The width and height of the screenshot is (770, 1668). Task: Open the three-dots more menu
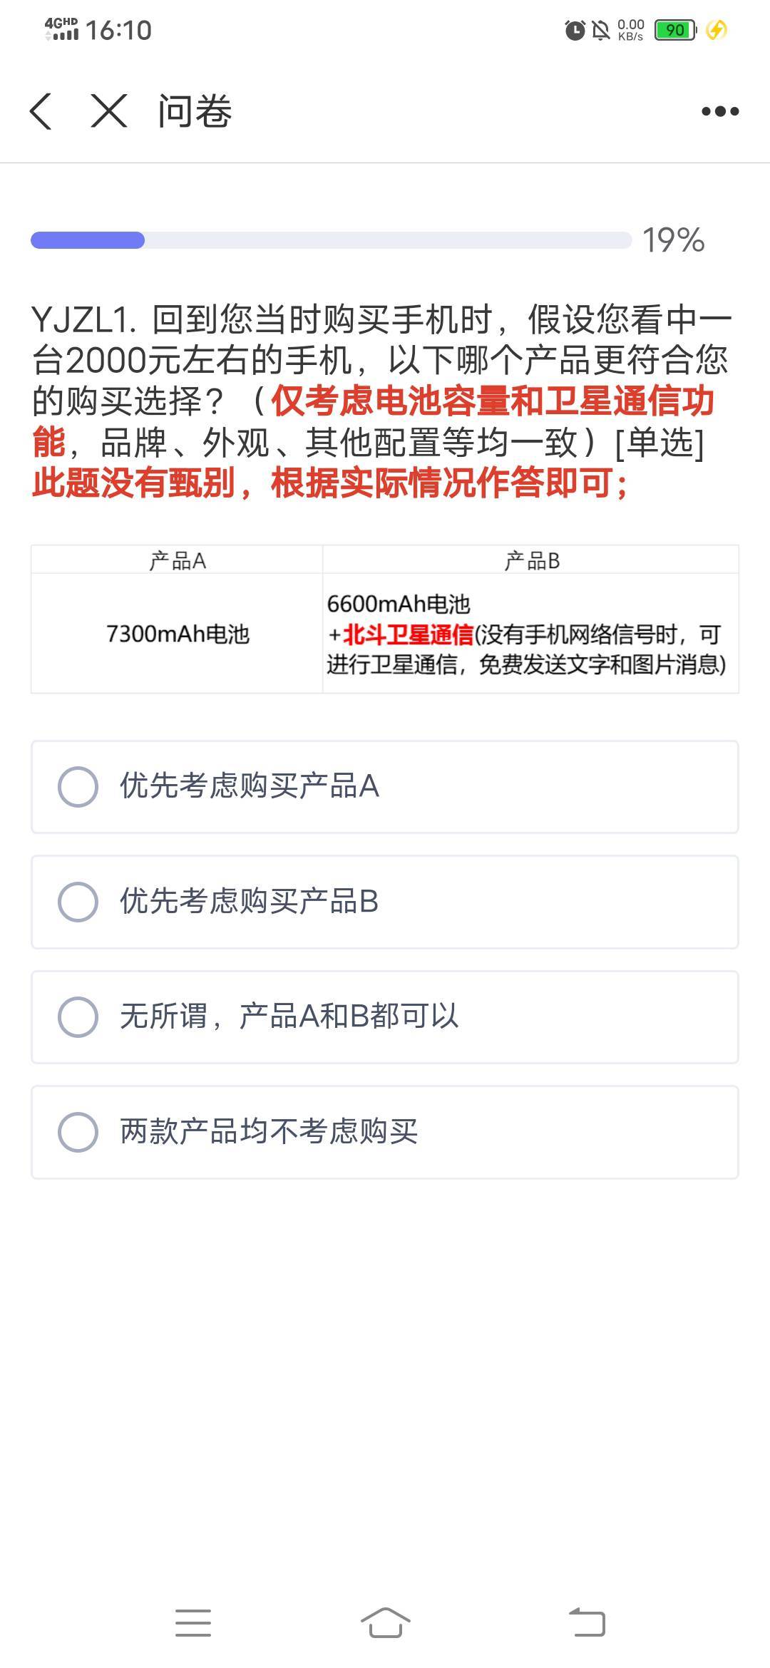[x=720, y=111]
